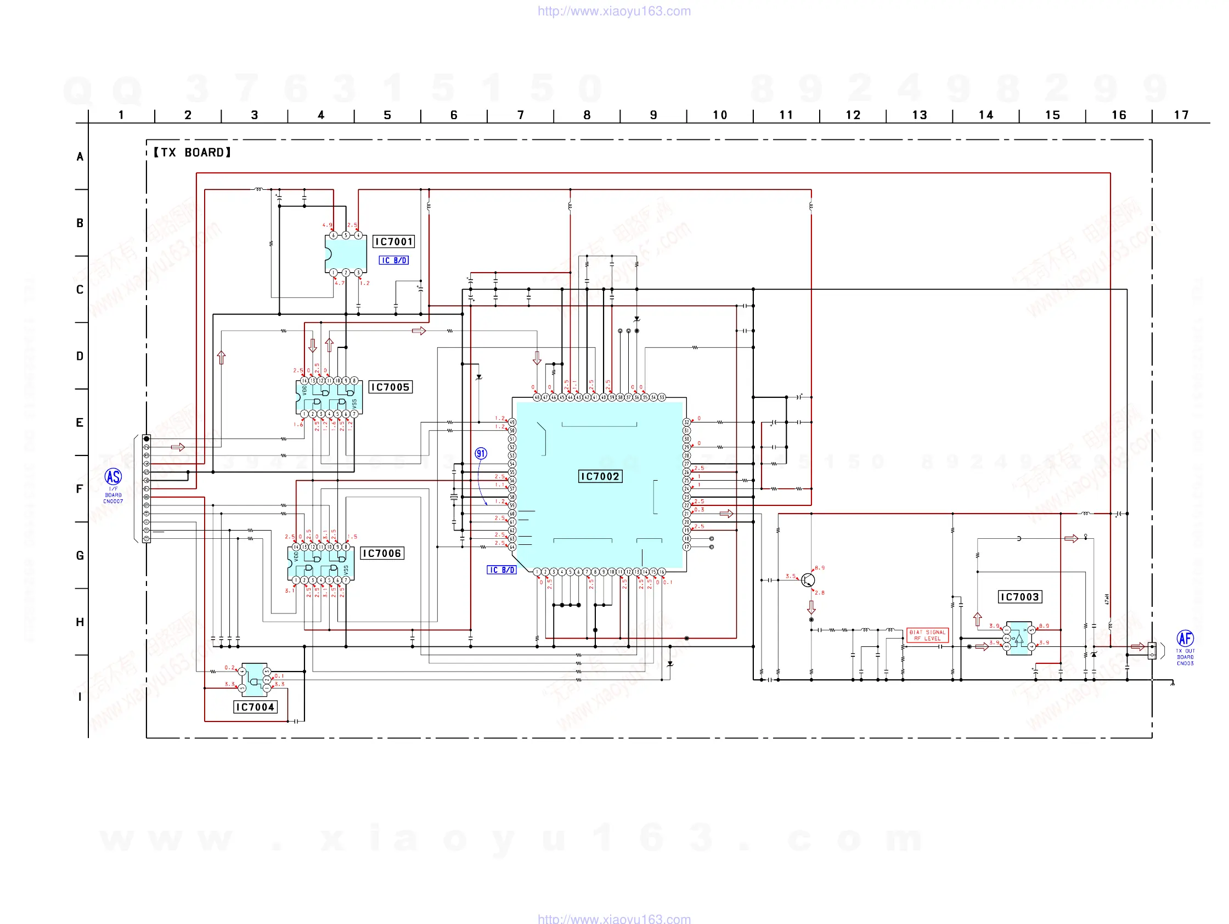This screenshot has height=924, width=1229.
Task: Click the IC7001 cyan chip body
Action: pyautogui.click(x=346, y=253)
